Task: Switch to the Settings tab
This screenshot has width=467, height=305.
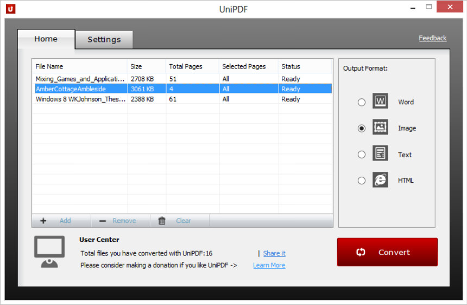Action: point(104,40)
